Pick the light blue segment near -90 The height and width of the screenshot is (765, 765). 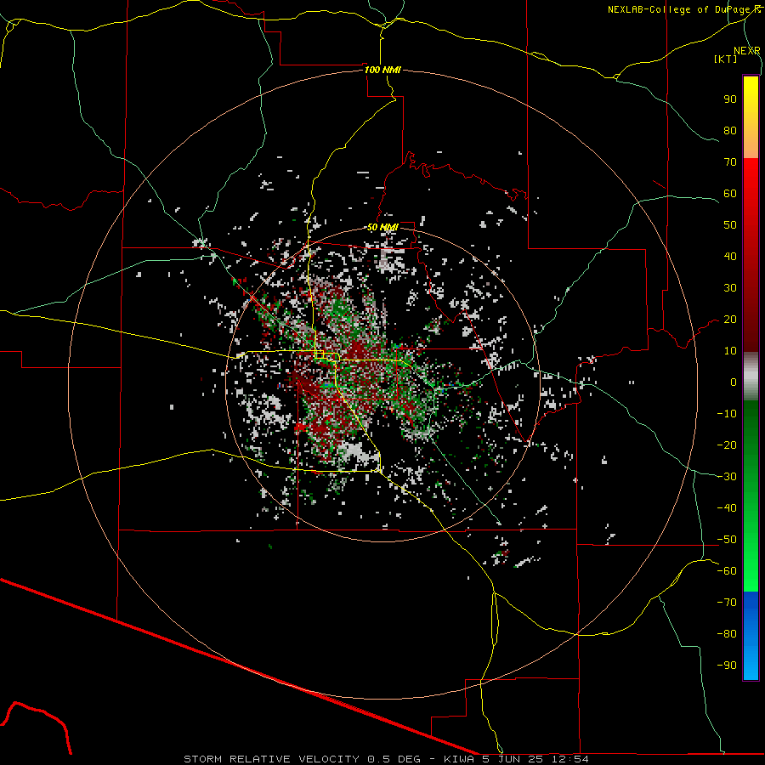click(x=751, y=661)
